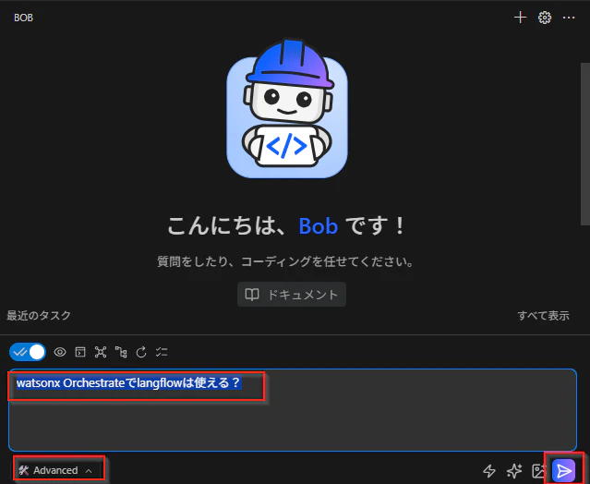Click the vertical scrollbar on the right

click(x=585, y=144)
